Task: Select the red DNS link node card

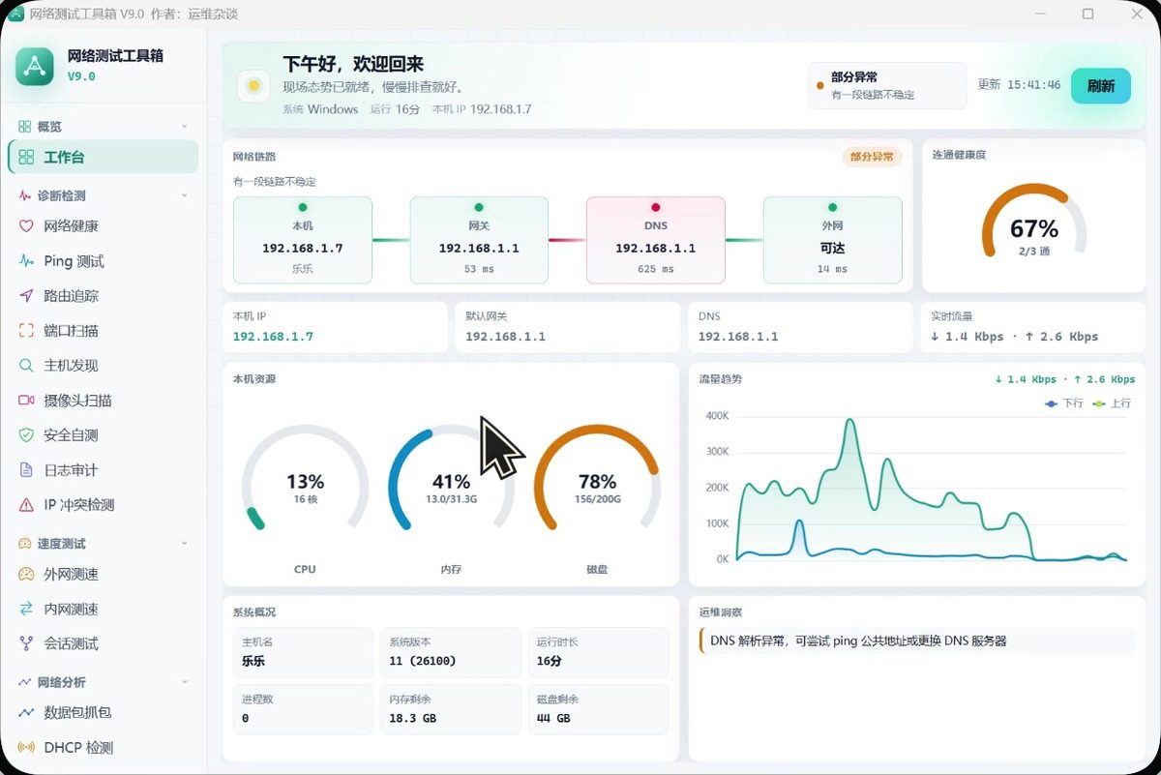Action: pos(656,240)
